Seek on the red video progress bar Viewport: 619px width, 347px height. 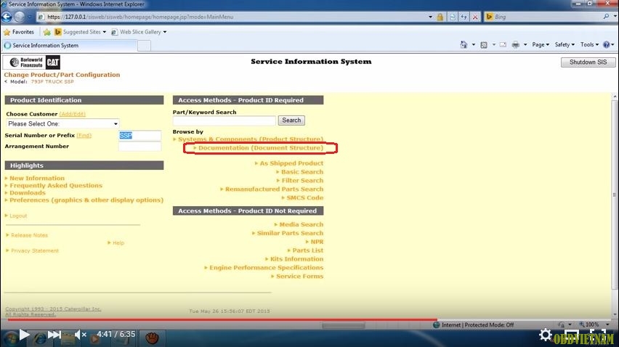218,319
